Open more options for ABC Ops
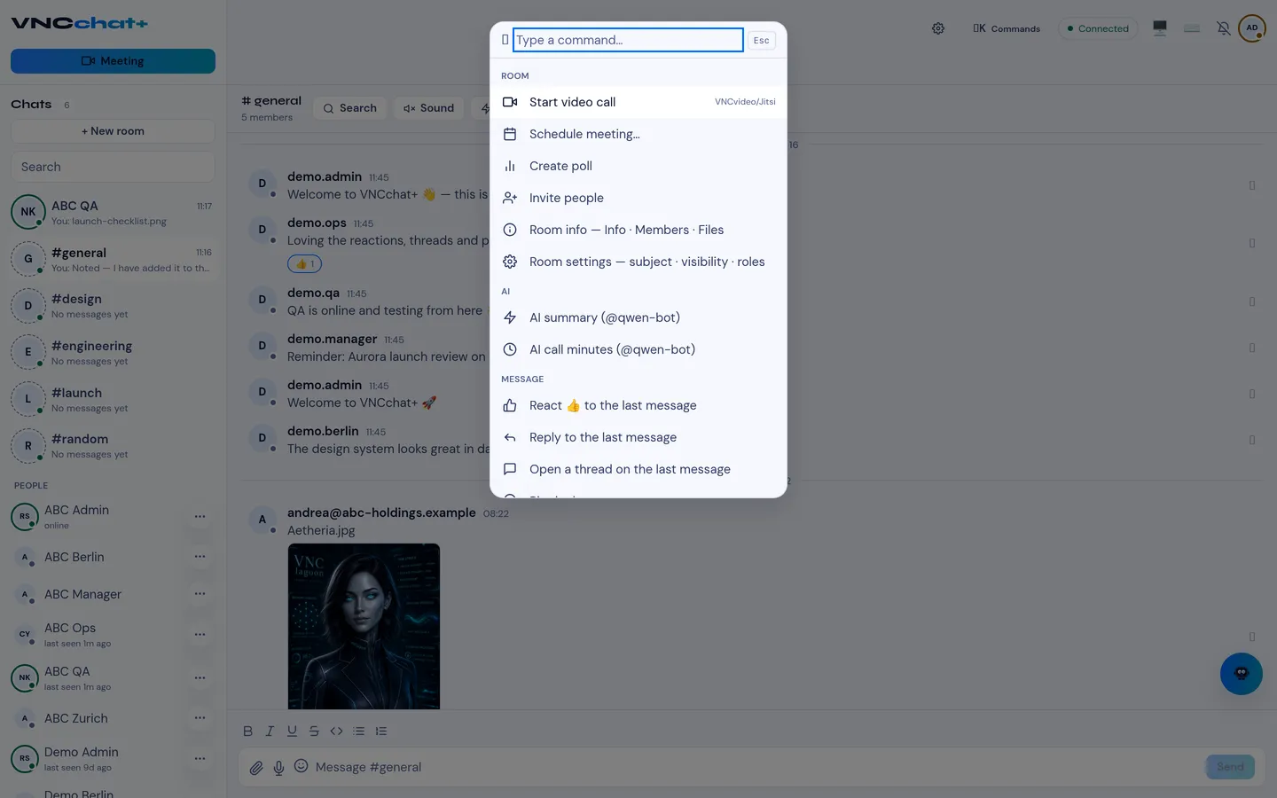This screenshot has height=798, width=1277. pyautogui.click(x=200, y=635)
